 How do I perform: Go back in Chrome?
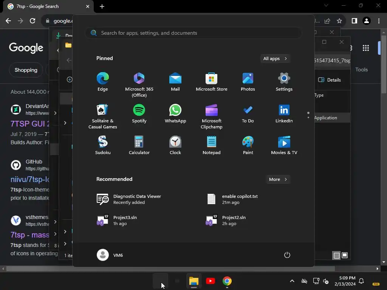pos(8,21)
